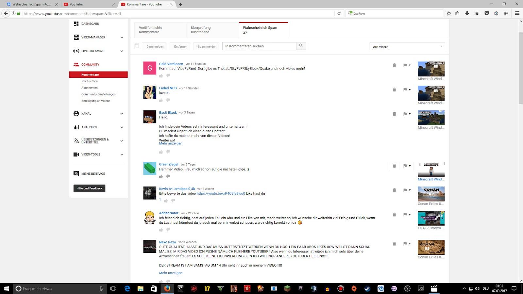
Task: Open the Geld Verdienen channel link
Action: click(171, 64)
